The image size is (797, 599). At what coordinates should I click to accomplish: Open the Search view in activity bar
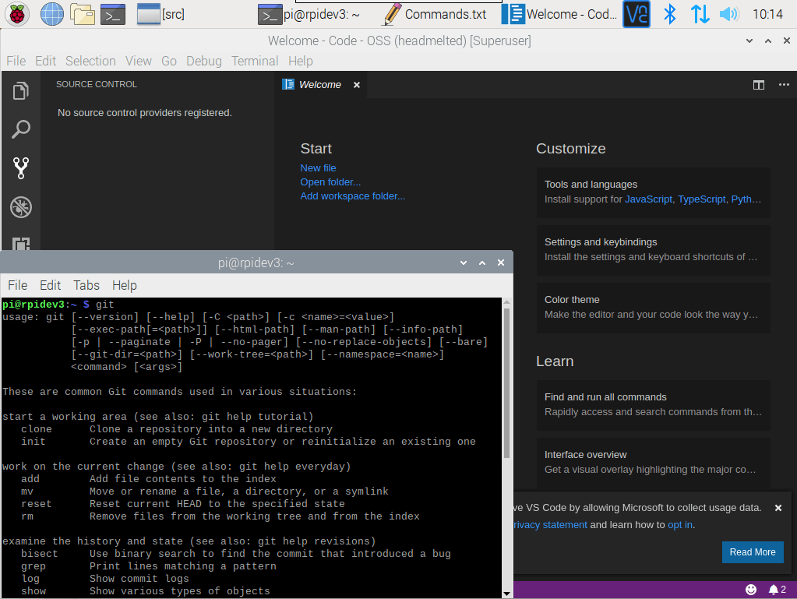(x=21, y=129)
